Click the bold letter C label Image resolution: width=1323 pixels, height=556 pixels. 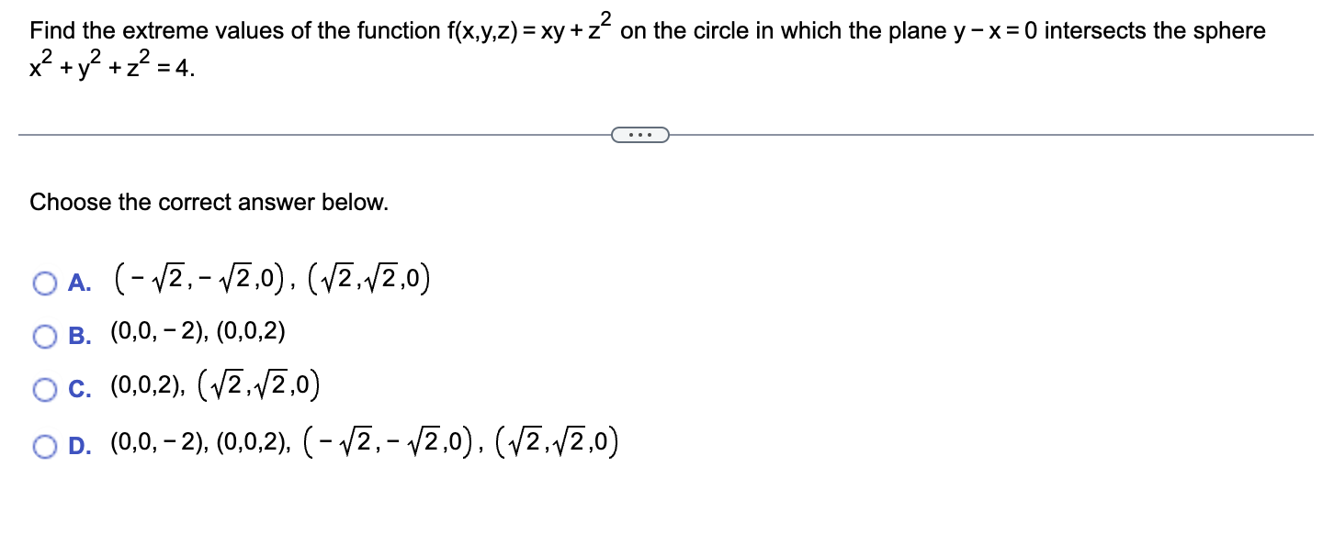click(x=78, y=390)
